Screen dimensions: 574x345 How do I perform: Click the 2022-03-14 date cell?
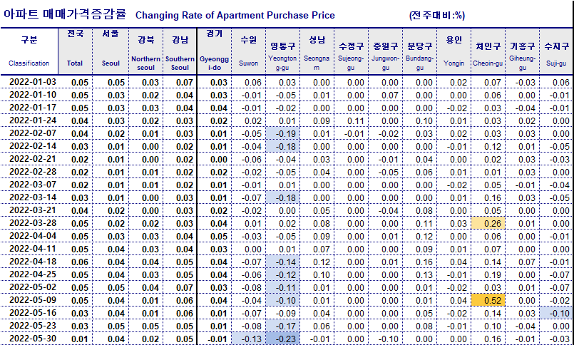click(x=29, y=197)
